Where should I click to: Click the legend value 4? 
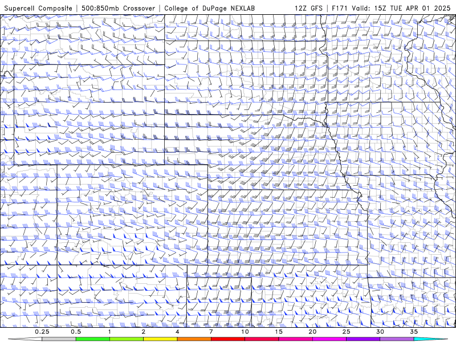pos(177,332)
